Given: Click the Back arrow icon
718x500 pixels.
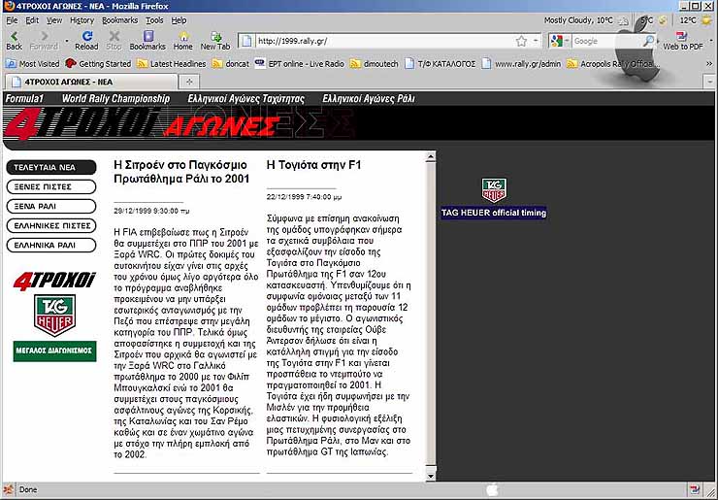Looking at the screenshot, I should point(14,36).
